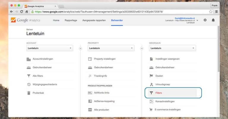Click the E-commerce shopping cart icon
228x119 pixels.
click(151, 109)
